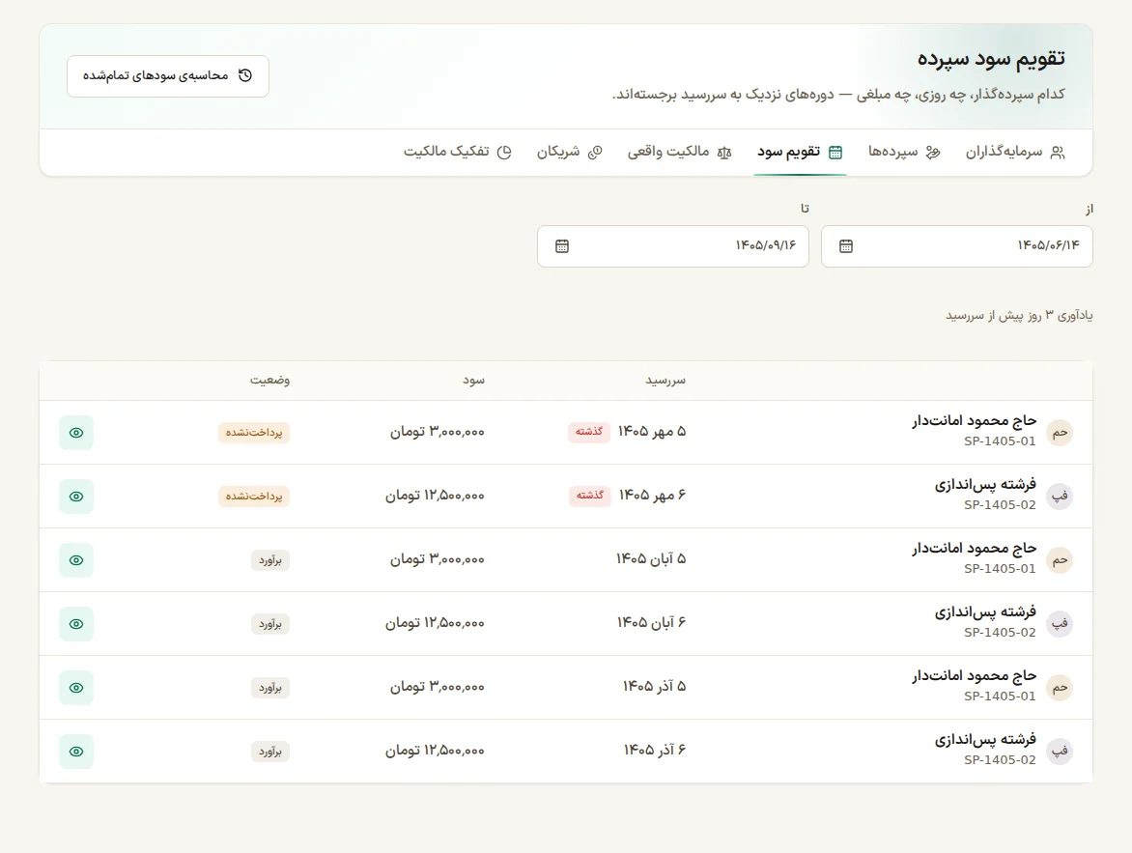Screen dimensions: 1132x853
Task: Click «پرداخت‌نشده» status in the ۵ مهر ۱۴۰۵ row
Action: (x=254, y=433)
